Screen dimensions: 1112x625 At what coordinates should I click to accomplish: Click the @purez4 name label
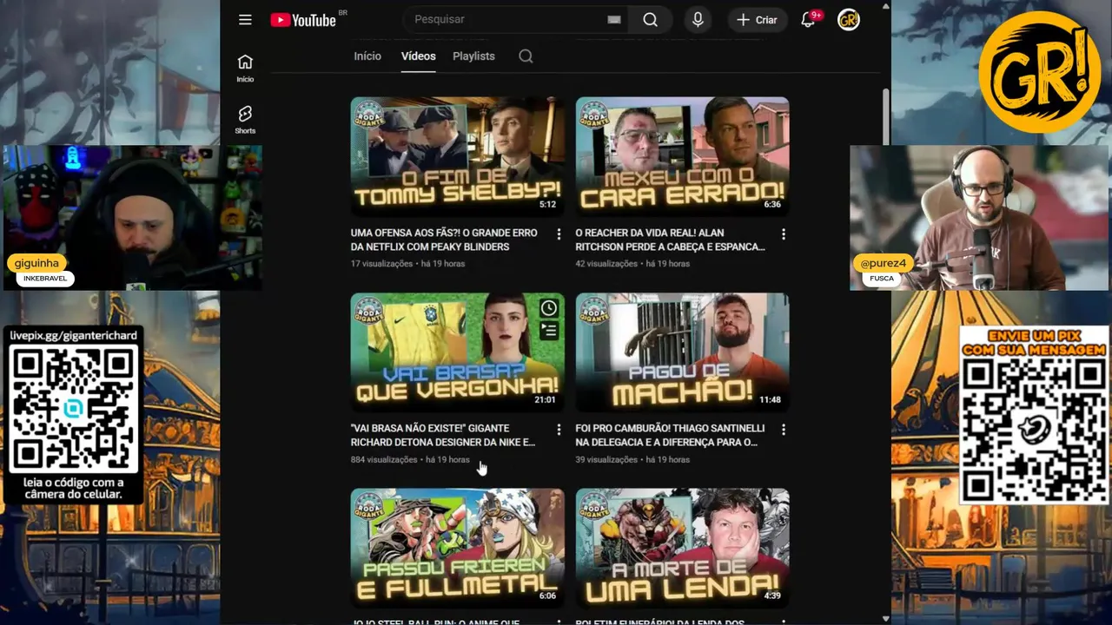click(x=883, y=263)
